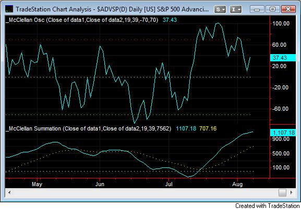
Task: Click the 900.00 summation axis label
Action: click(281, 139)
